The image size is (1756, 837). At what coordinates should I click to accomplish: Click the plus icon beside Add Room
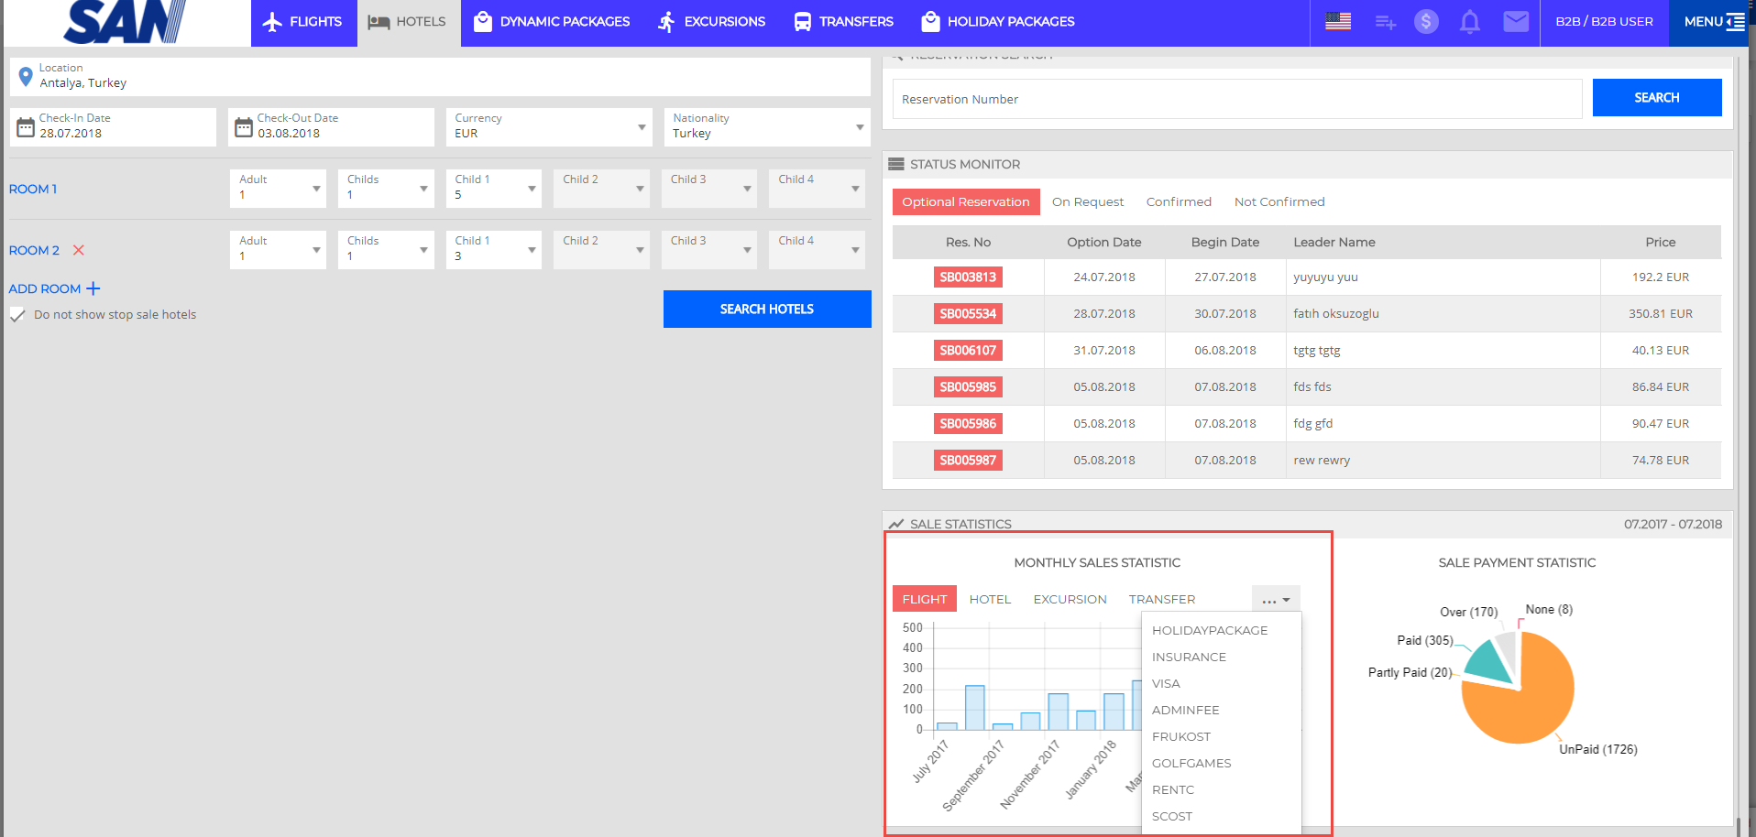tap(93, 288)
